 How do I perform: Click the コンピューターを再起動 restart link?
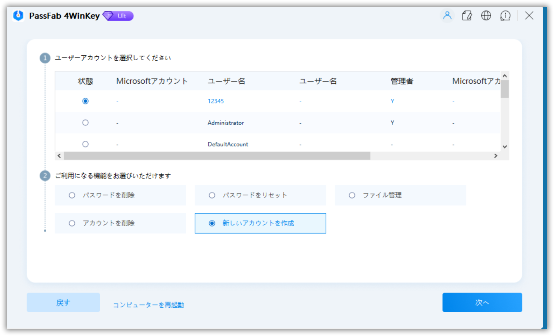pyautogui.click(x=148, y=304)
